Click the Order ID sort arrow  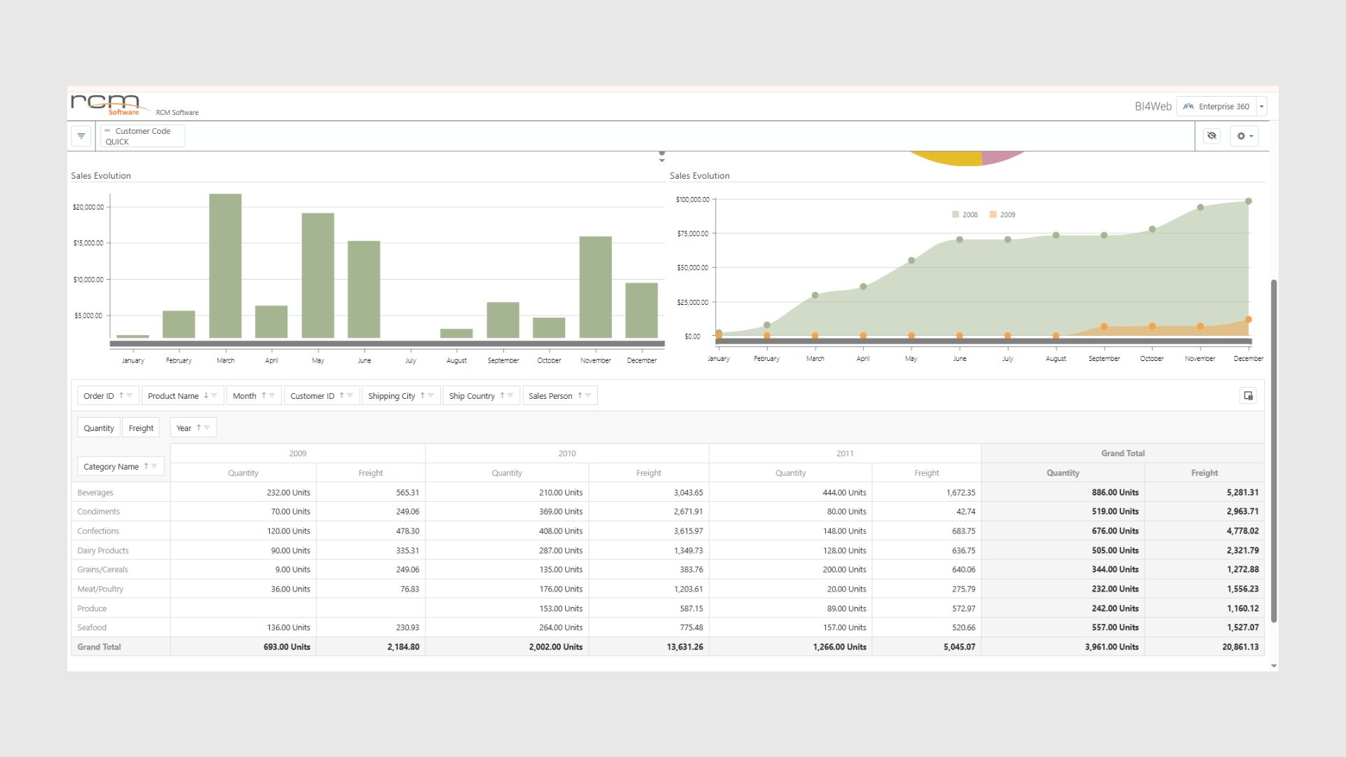[121, 396]
